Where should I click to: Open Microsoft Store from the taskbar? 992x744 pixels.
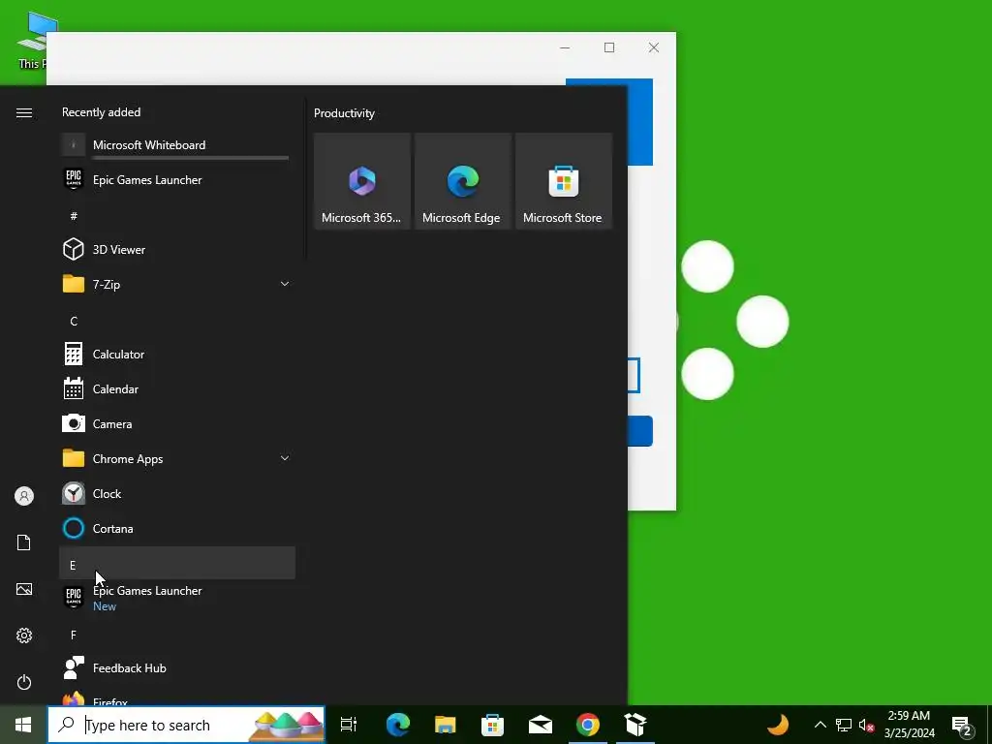click(x=493, y=725)
